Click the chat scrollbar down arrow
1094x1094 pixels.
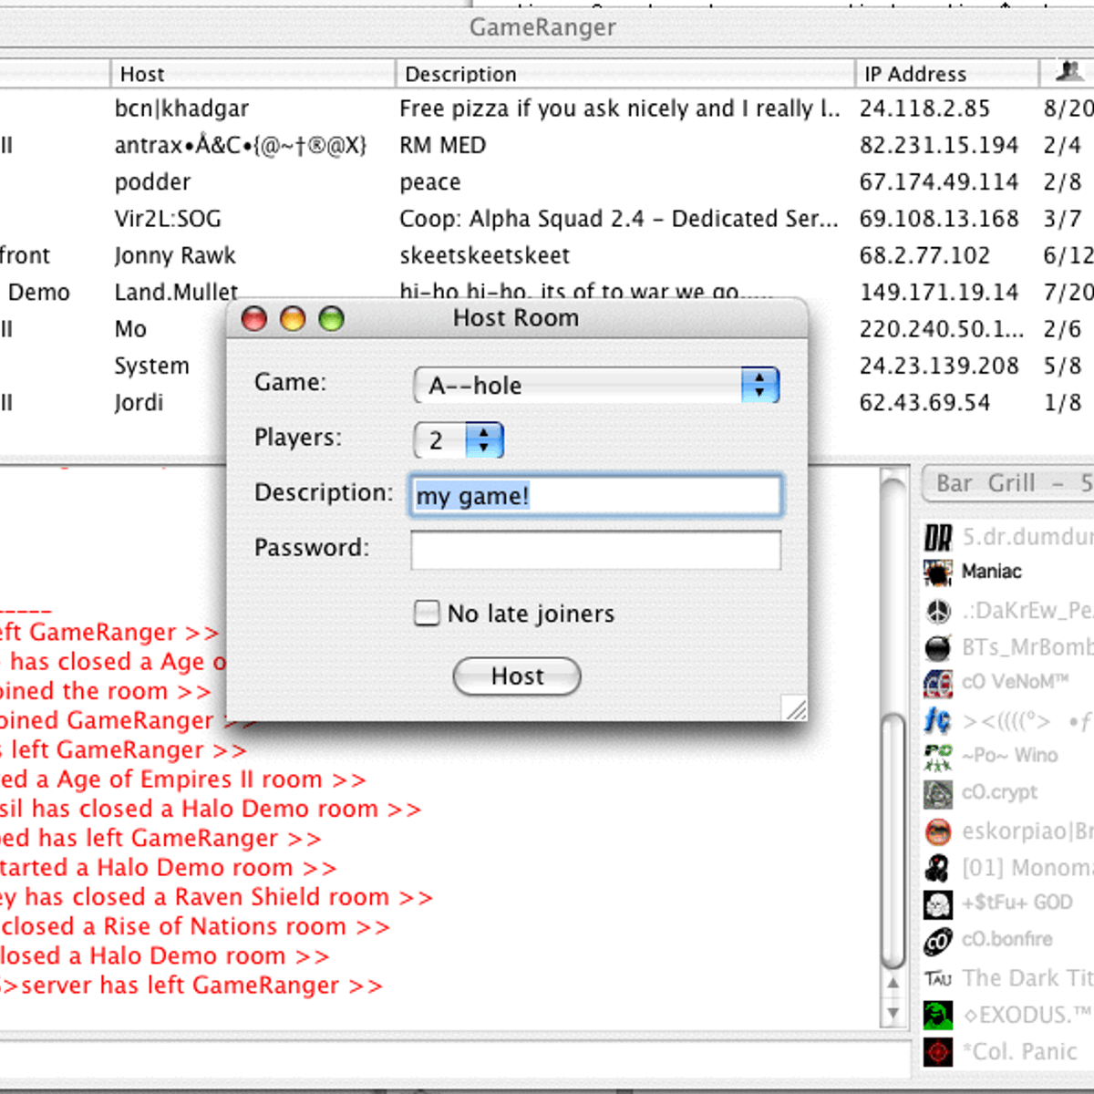tap(893, 1013)
